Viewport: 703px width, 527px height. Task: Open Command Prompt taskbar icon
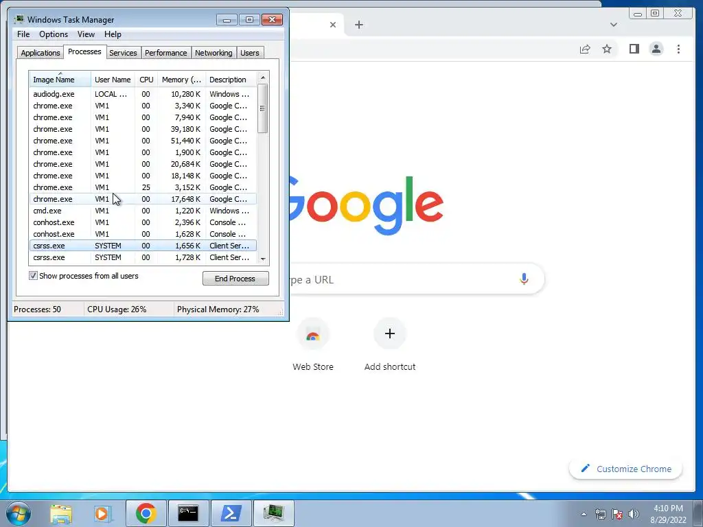tap(188, 513)
